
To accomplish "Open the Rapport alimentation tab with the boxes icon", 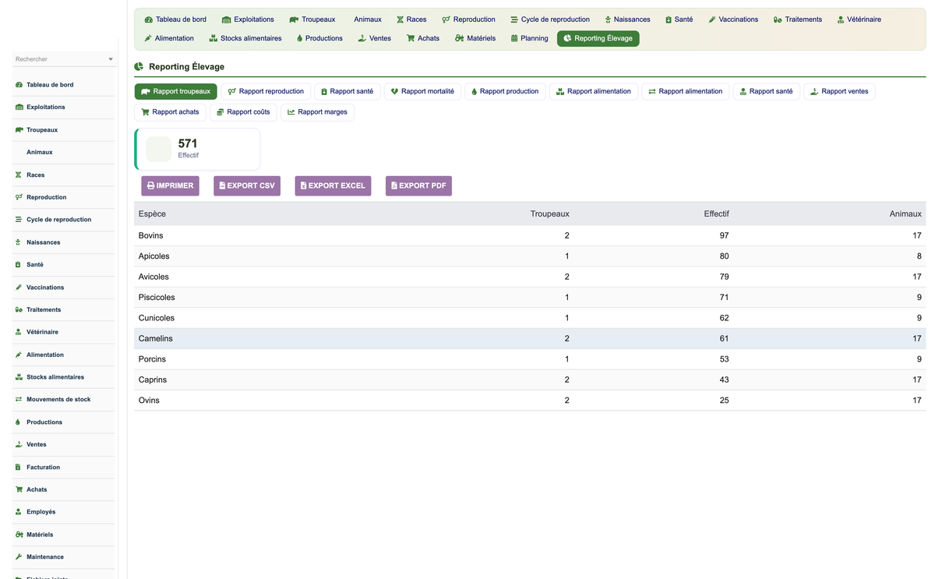I will pos(594,91).
